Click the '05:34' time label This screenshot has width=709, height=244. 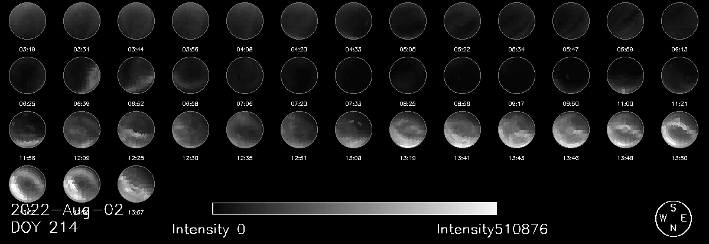(x=516, y=50)
